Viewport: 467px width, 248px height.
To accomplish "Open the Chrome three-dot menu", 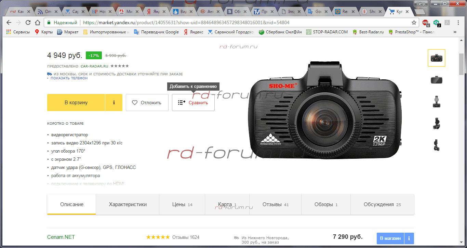I will click(x=458, y=22).
